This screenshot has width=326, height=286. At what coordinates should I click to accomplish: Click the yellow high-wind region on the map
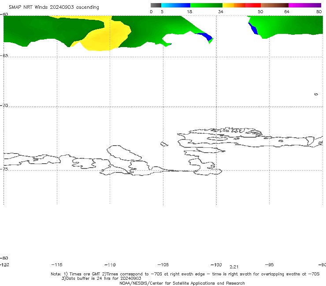pyautogui.click(x=106, y=37)
